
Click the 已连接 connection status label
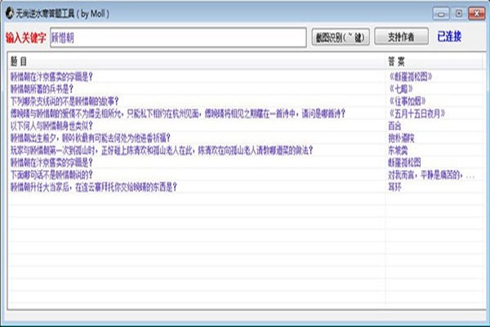point(449,38)
